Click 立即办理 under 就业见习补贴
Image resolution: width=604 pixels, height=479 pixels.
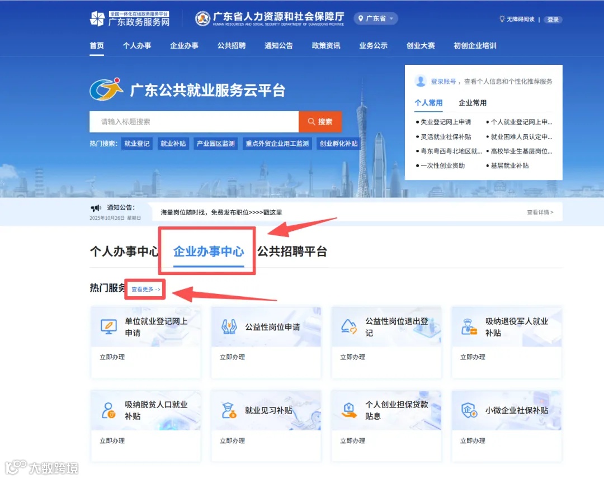pos(232,440)
